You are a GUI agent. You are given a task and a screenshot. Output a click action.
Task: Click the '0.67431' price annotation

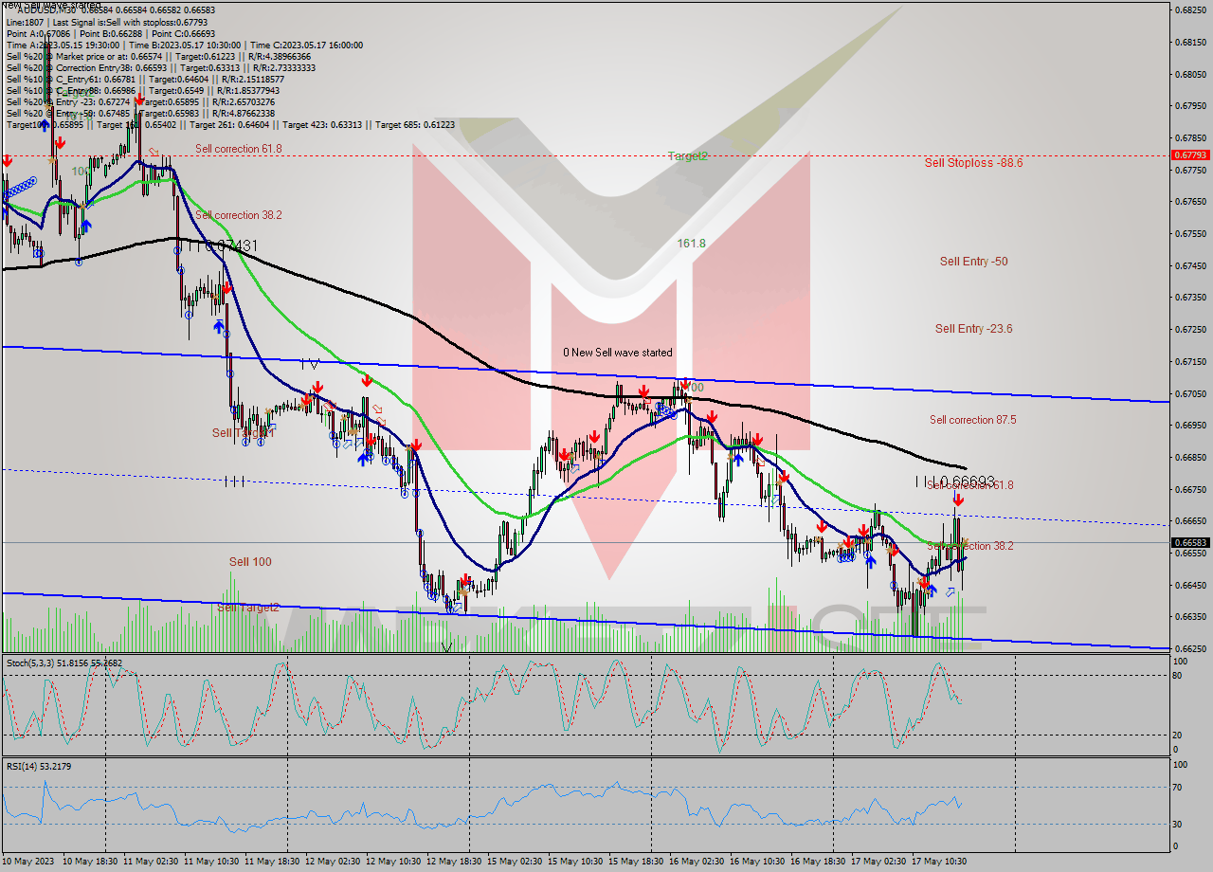pyautogui.click(x=231, y=245)
